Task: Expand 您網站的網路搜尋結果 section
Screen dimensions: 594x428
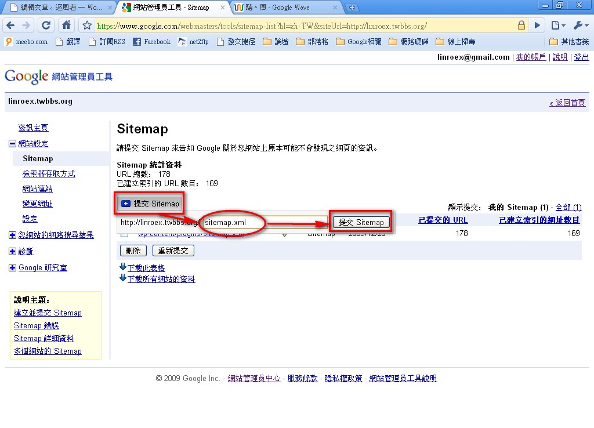Action: coord(13,235)
